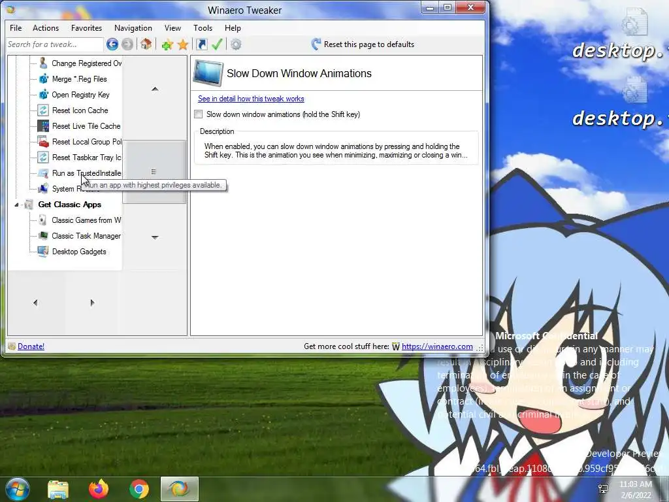This screenshot has width=669, height=502.
Task: Launch Google Chrome from taskbar
Action: point(139,489)
